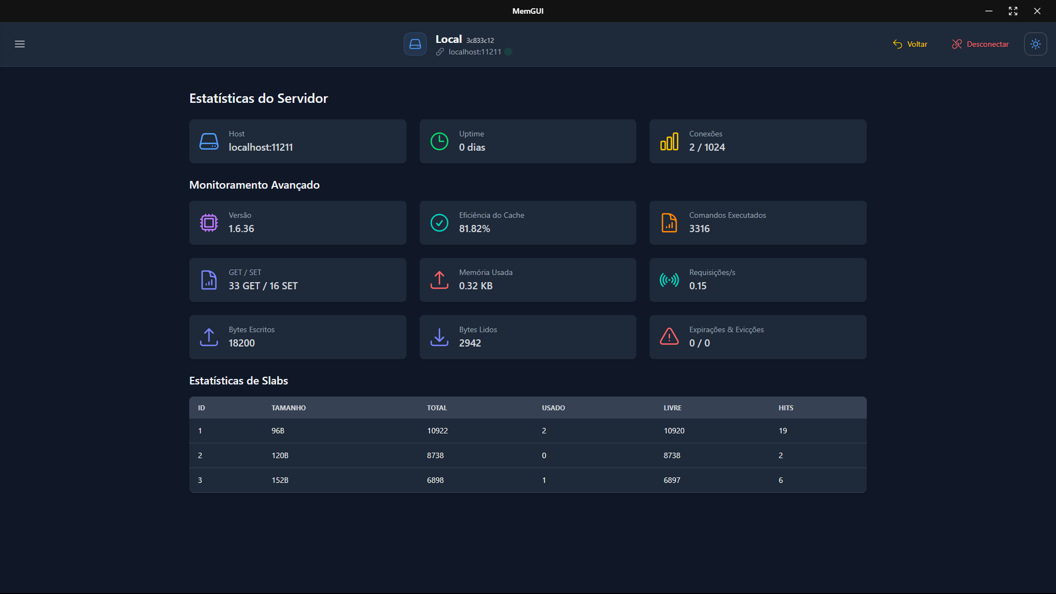Minimize the MemGUI window

coord(989,11)
